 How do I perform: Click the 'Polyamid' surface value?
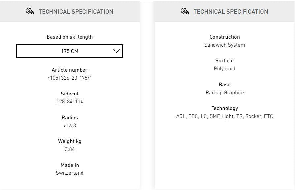[x=224, y=69]
